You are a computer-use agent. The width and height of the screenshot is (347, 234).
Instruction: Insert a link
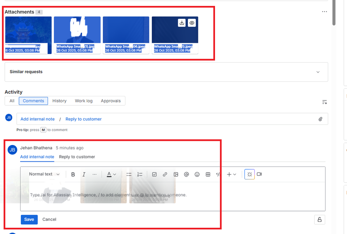pos(165,175)
